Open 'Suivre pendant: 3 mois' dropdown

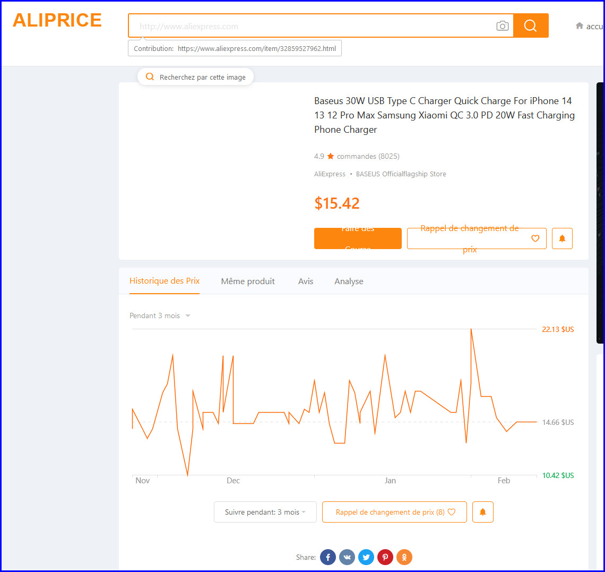click(x=265, y=512)
